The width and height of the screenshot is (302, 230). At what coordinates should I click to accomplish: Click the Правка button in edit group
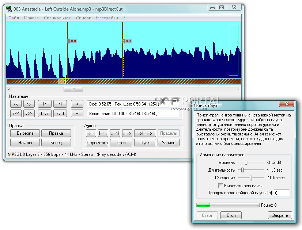click(56, 133)
